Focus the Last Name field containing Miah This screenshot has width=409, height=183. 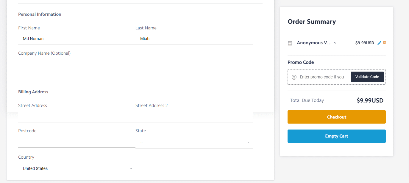pyautogui.click(x=194, y=39)
